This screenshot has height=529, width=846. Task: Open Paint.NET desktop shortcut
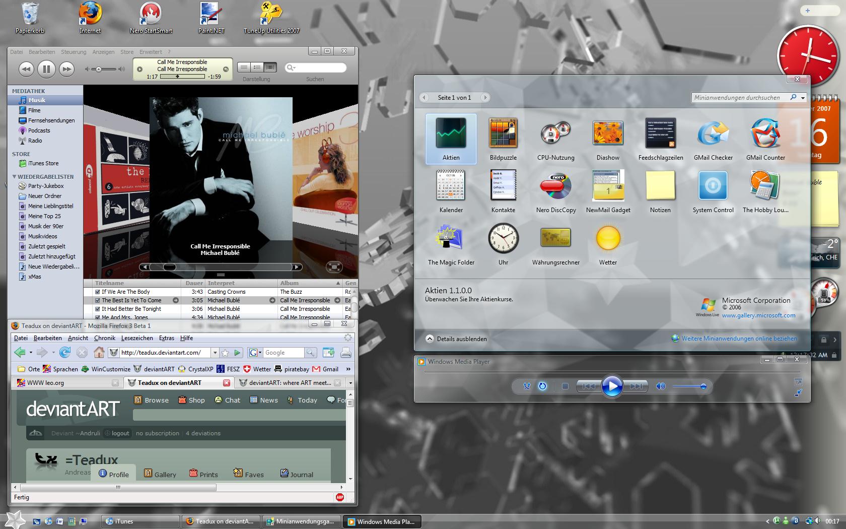coord(211,18)
